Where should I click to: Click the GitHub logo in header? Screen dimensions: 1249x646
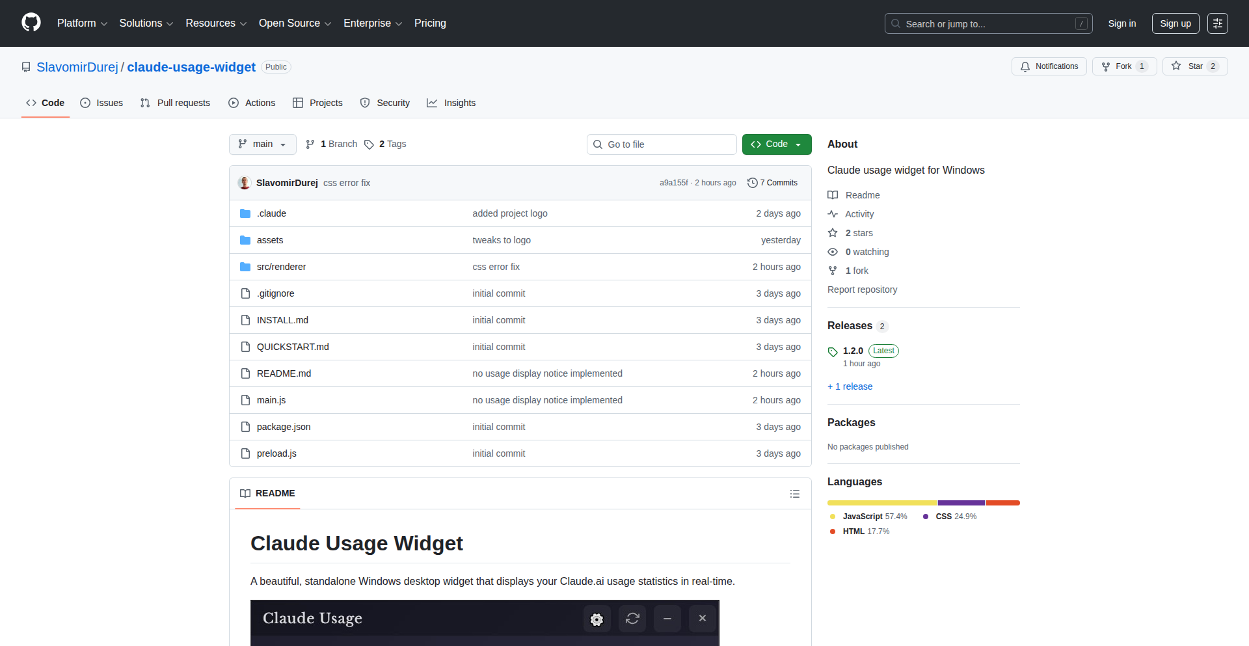[x=31, y=23]
